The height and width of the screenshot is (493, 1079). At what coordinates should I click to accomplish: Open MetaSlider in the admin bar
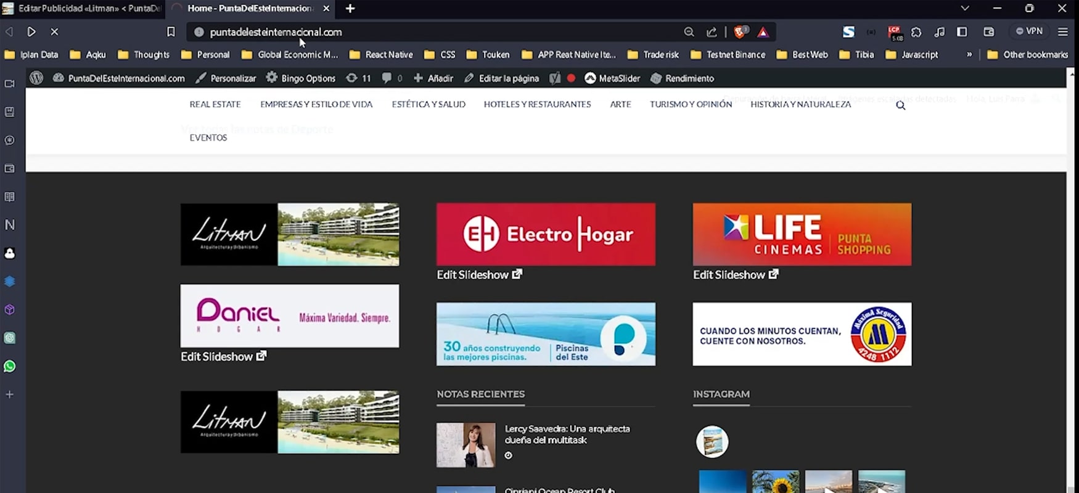612,78
